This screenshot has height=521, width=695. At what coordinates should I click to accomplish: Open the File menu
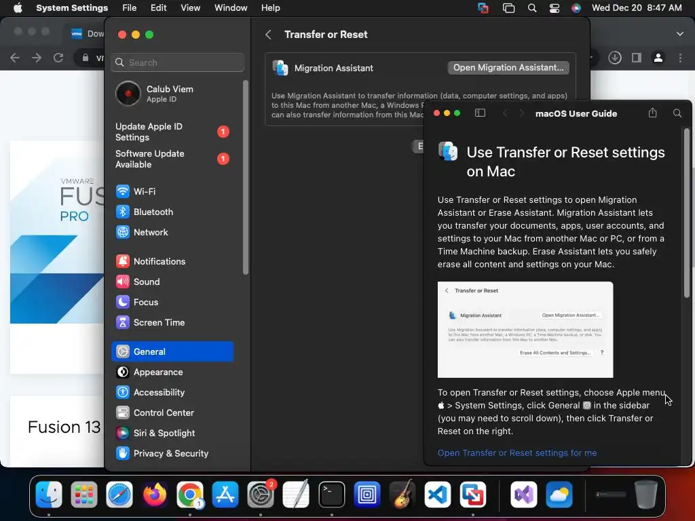(130, 8)
